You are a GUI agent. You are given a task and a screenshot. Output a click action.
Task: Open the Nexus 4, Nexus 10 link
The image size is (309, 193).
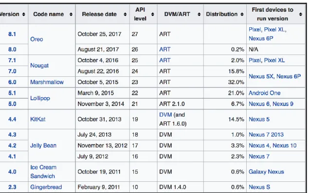click(x=273, y=145)
